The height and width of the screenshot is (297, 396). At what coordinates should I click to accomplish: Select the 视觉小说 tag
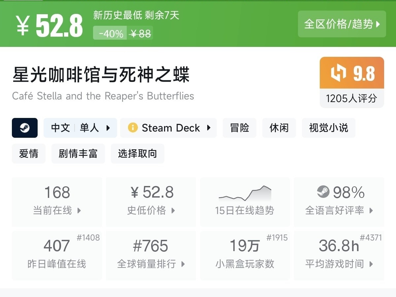tap(328, 128)
